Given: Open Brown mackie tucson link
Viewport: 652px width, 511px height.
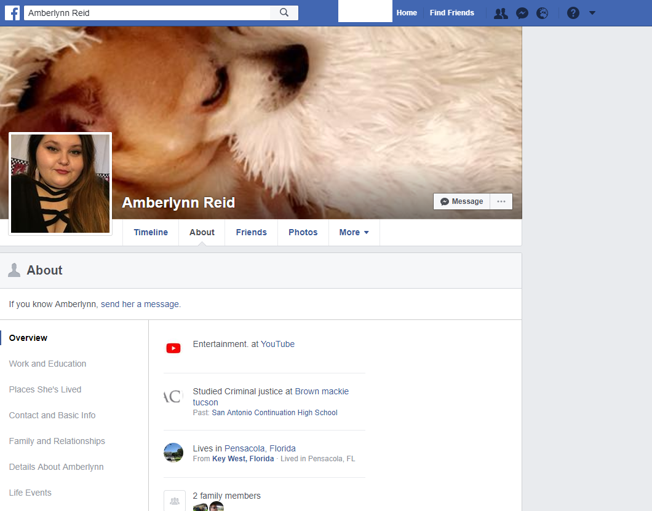Looking at the screenshot, I should (322, 391).
